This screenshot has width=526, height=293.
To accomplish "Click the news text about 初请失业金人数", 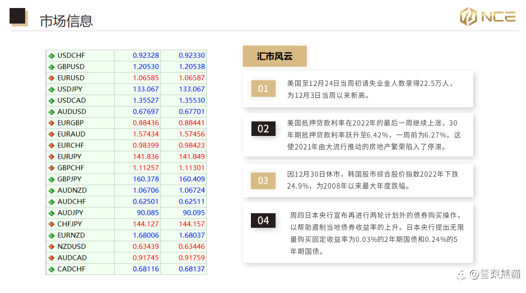I will (x=370, y=89).
